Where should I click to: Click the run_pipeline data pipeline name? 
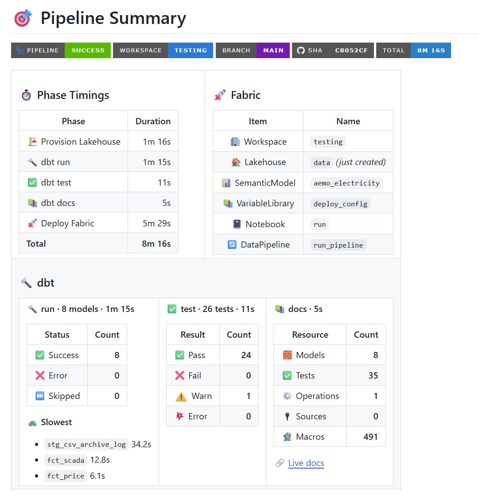click(338, 245)
